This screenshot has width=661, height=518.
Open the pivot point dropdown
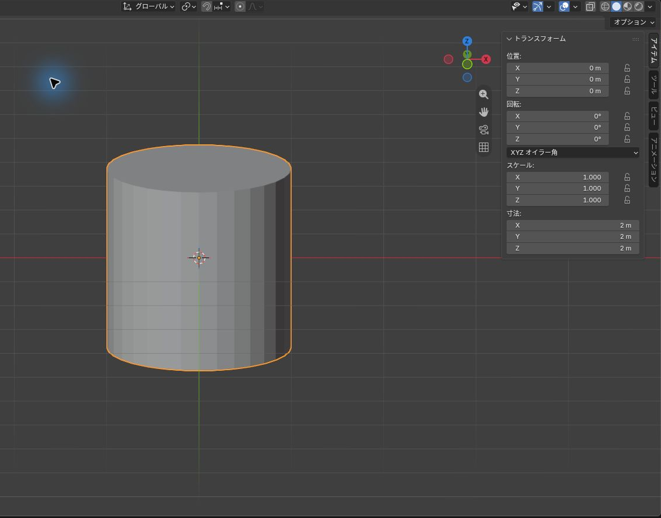[x=188, y=6]
